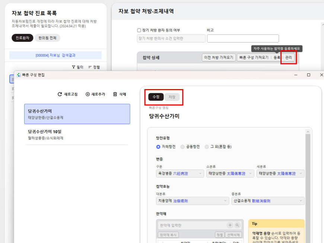Check 장기 처방 환자 동의 여부 checkbox
Image resolution: width=324 pixels, height=243 pixels.
[x=139, y=30]
